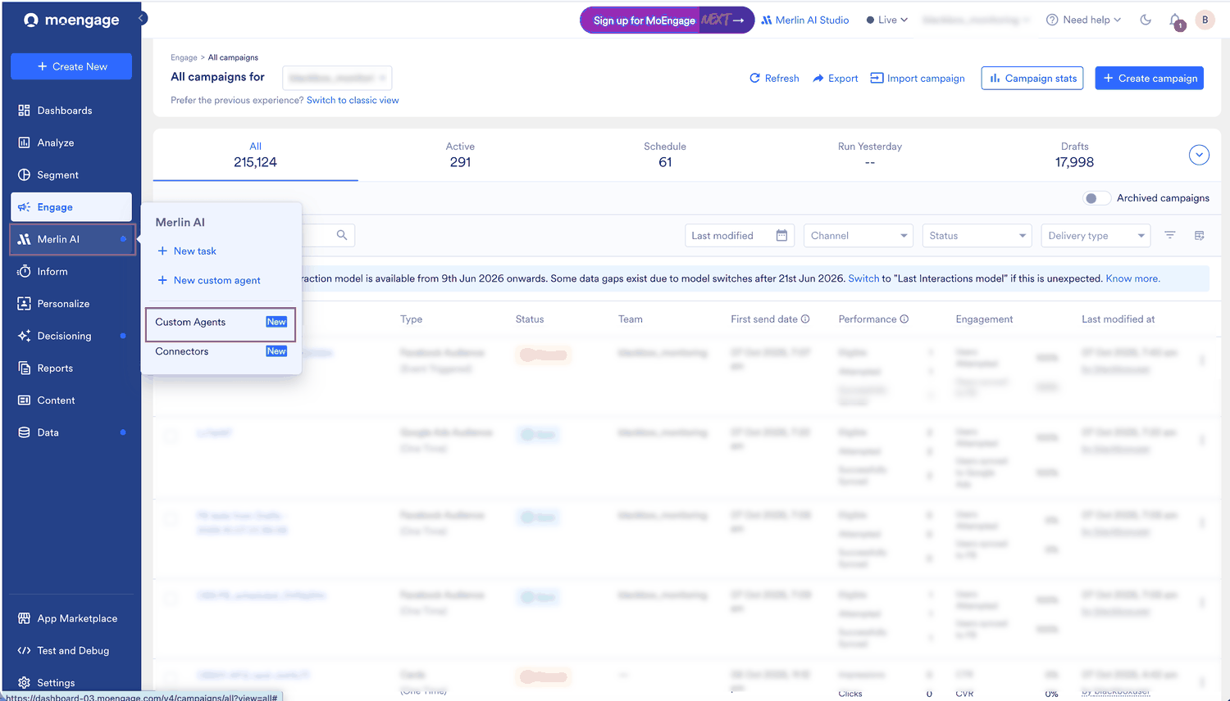Viewport: 1230px width, 701px height.
Task: Select the Run Yesterday tab
Action: pyautogui.click(x=870, y=155)
